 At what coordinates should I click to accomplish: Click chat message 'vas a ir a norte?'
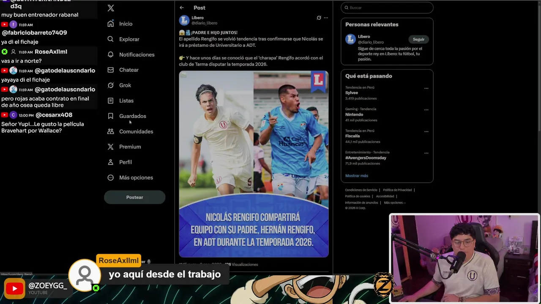21,61
